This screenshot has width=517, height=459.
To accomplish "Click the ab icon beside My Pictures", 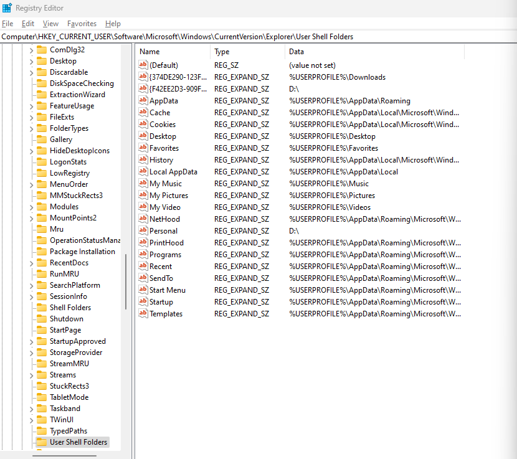I will click(x=143, y=195).
